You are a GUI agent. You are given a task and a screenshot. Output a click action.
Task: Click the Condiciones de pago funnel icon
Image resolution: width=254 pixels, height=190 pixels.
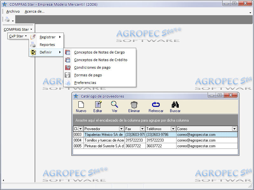[68, 67]
